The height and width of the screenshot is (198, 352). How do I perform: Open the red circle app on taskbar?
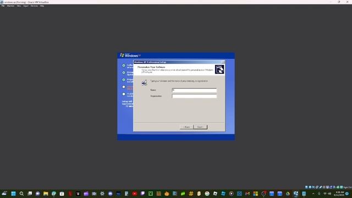(134, 194)
